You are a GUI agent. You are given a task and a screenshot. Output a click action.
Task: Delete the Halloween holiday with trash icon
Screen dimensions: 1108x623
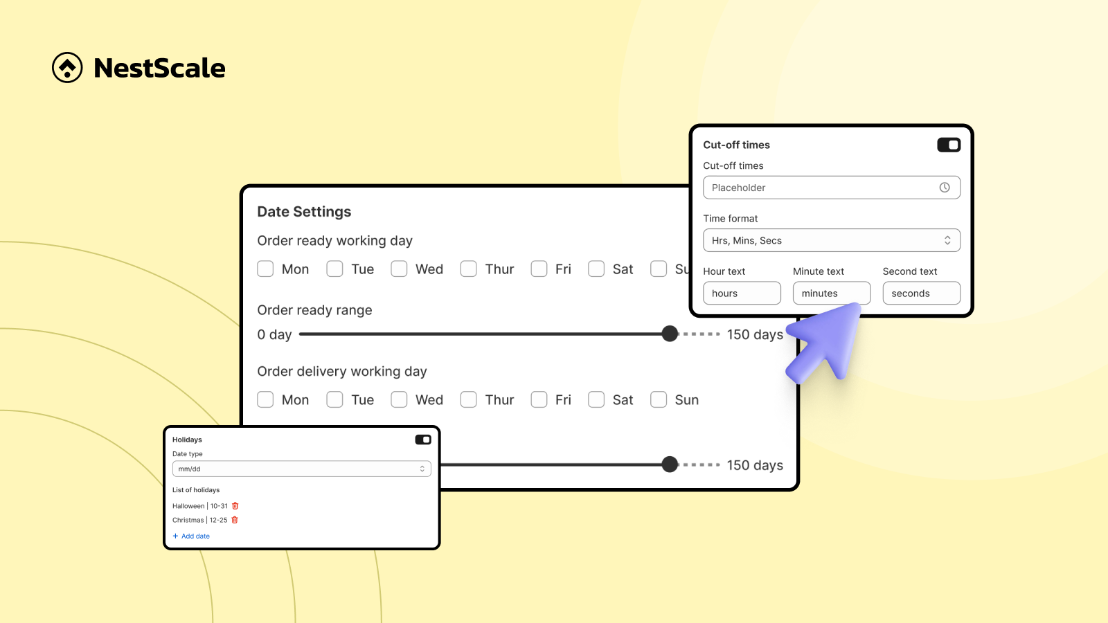point(235,506)
